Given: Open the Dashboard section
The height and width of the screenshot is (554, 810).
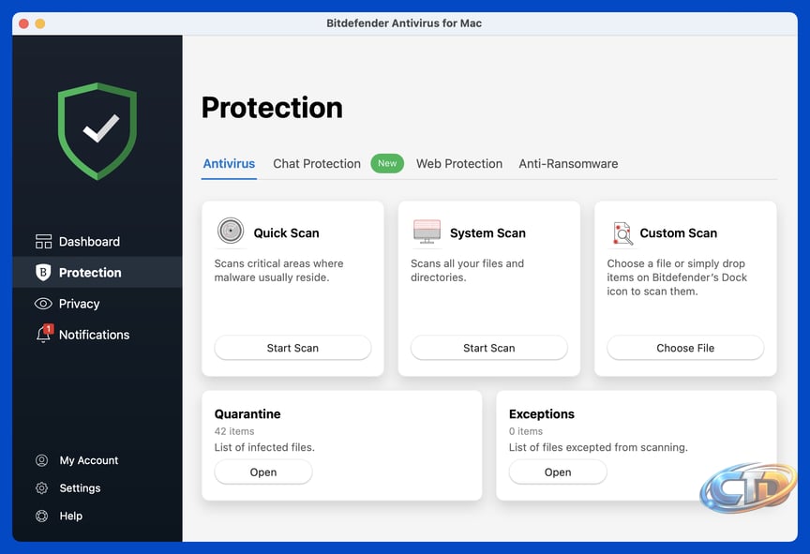Looking at the screenshot, I should click(x=97, y=242).
